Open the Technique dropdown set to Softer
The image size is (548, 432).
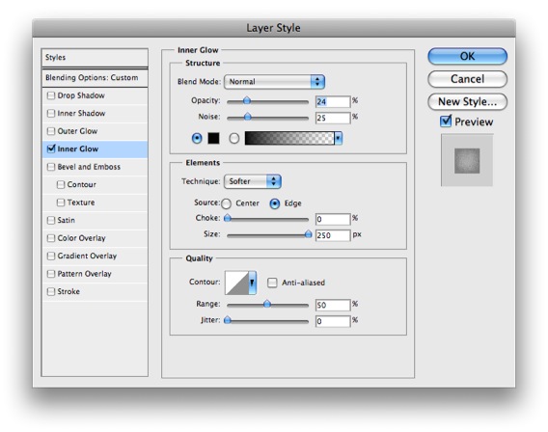(253, 181)
